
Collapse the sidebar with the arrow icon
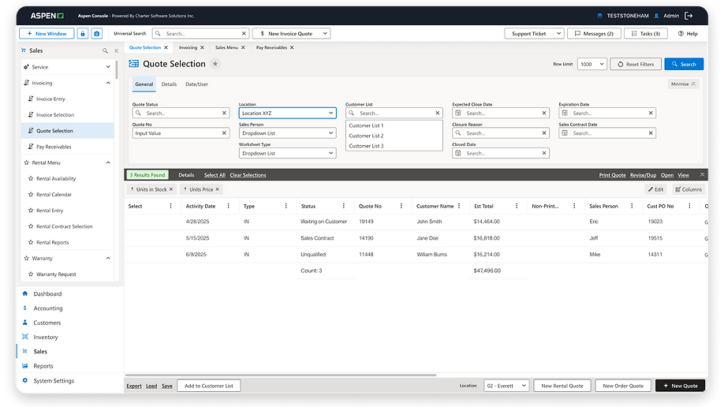coord(117,50)
